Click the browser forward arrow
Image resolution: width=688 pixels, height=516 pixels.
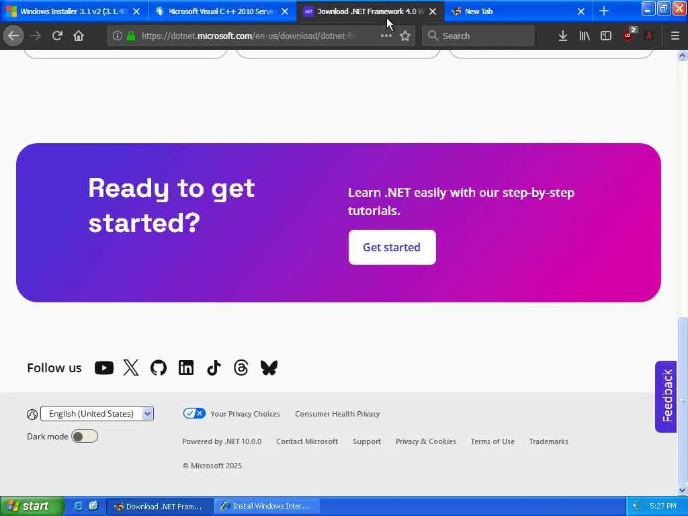pyautogui.click(x=36, y=36)
